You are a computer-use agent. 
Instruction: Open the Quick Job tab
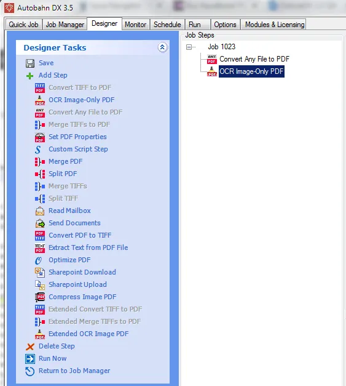(x=23, y=25)
